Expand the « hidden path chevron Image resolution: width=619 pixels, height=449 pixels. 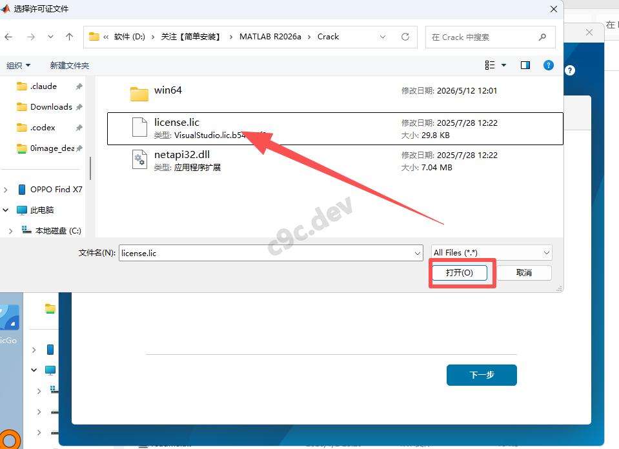click(x=106, y=37)
